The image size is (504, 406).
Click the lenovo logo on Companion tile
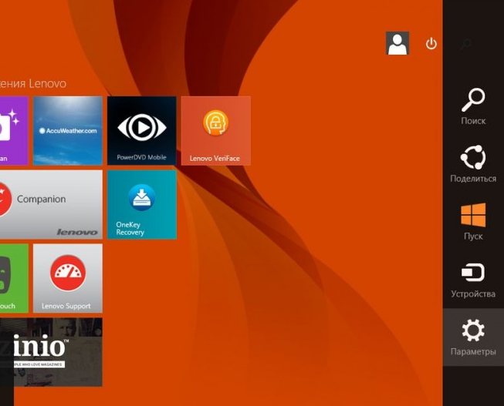click(77, 232)
